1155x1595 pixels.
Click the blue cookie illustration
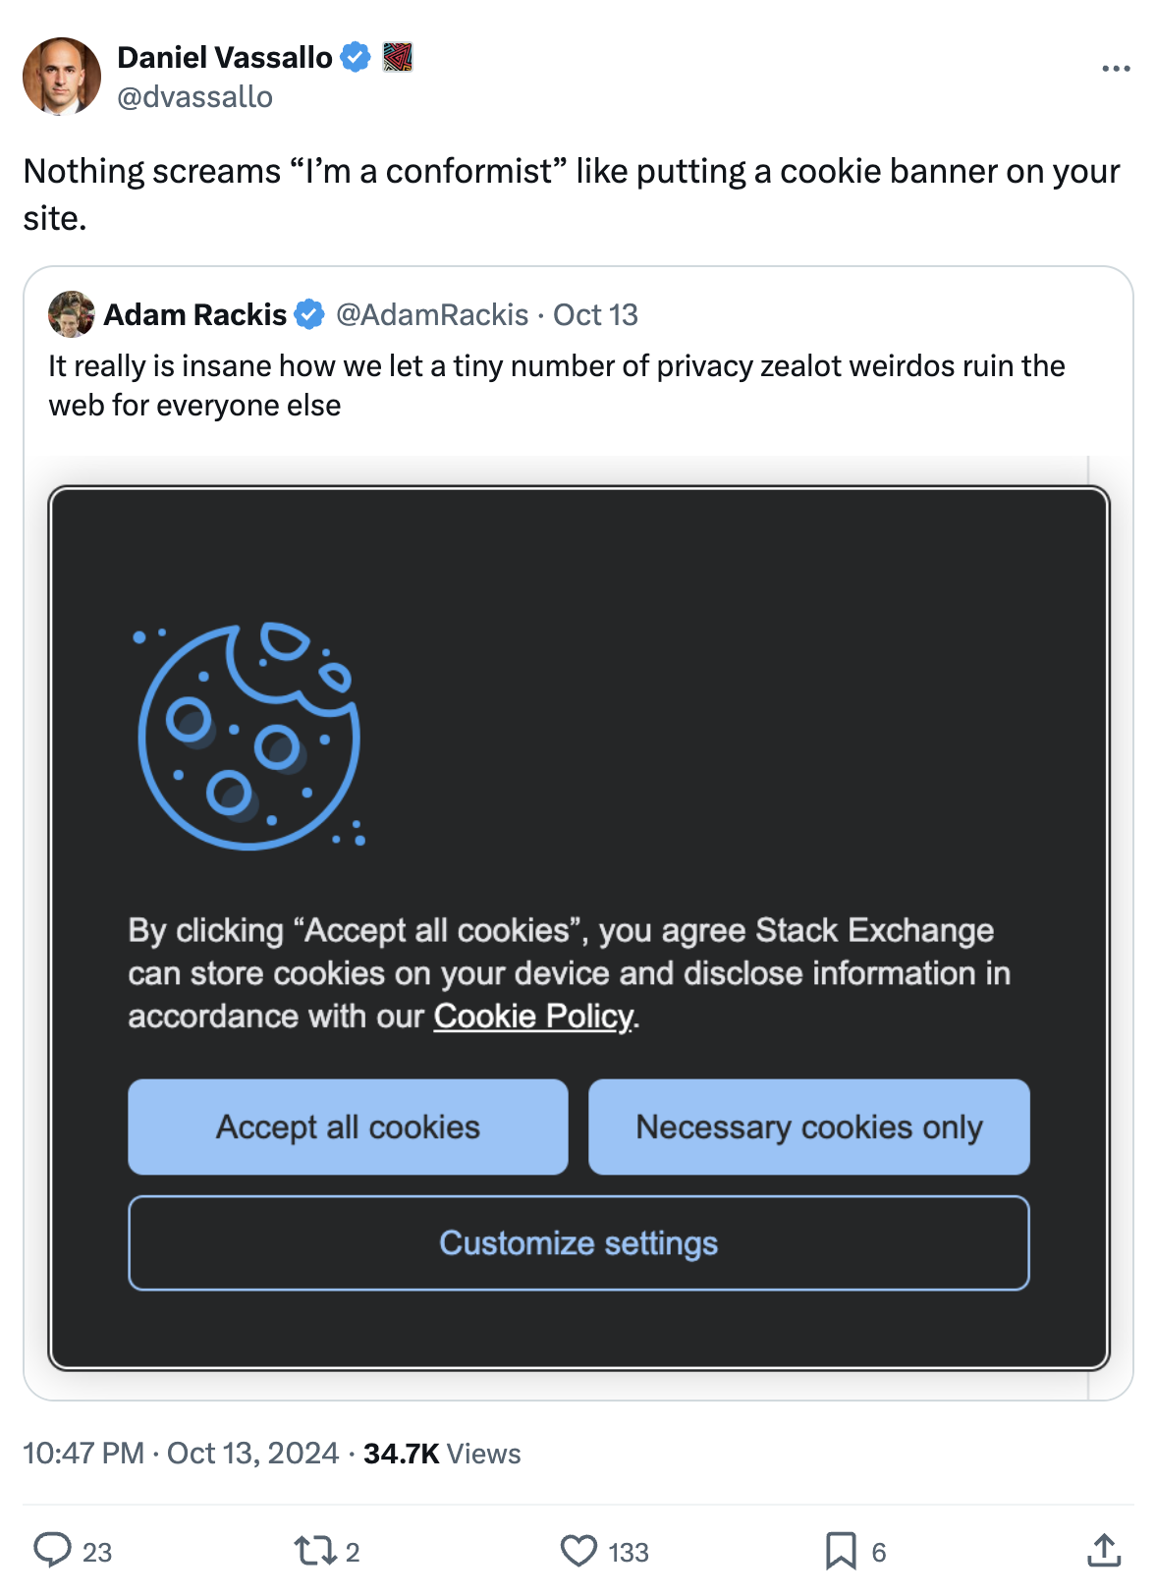(x=250, y=736)
